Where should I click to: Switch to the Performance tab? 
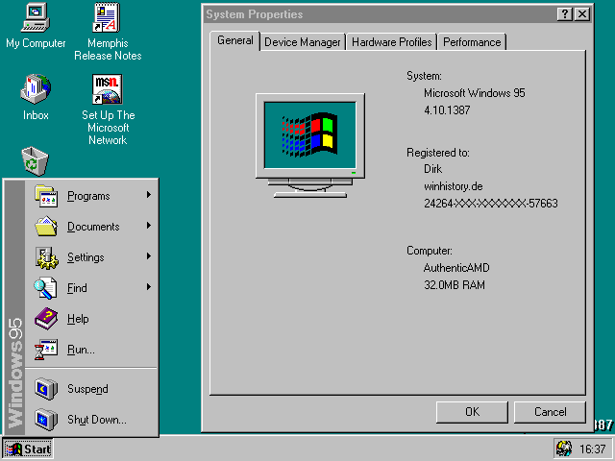click(472, 42)
